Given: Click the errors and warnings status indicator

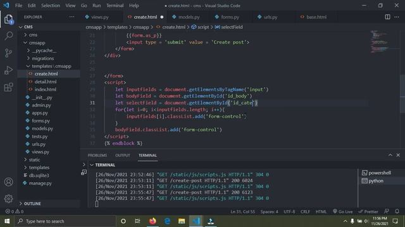Looking at the screenshot, I should (x=15, y=211).
